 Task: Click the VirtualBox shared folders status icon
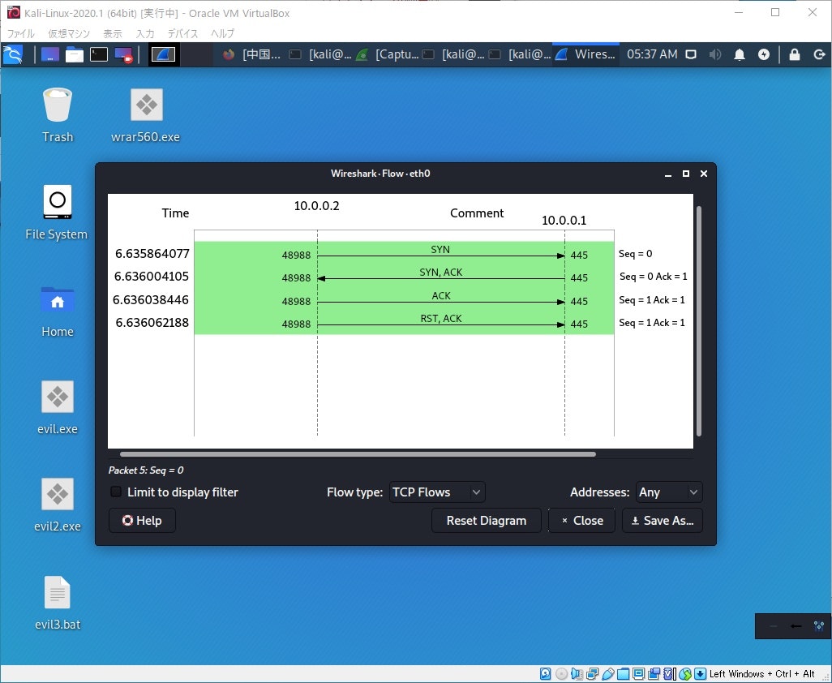[x=624, y=673]
